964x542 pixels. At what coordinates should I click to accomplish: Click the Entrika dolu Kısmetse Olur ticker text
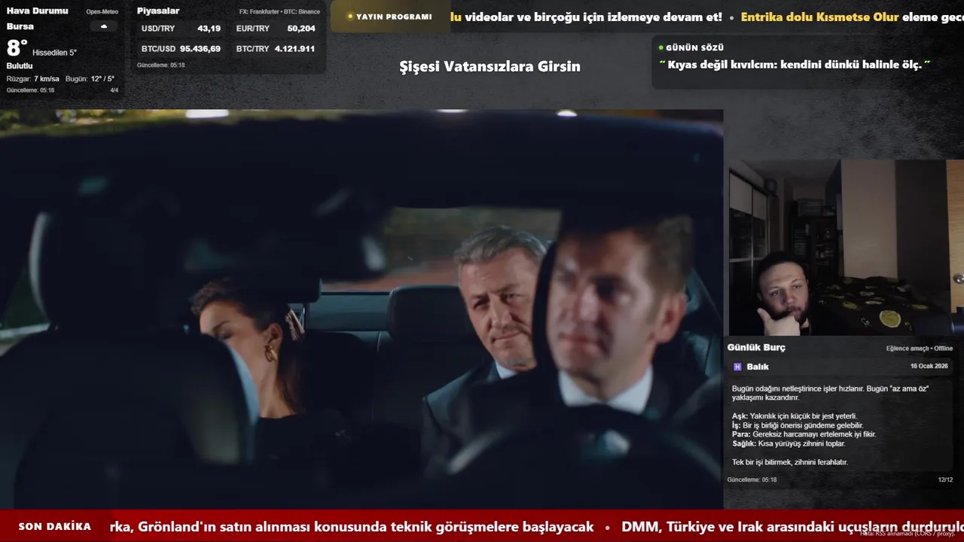[x=820, y=17]
